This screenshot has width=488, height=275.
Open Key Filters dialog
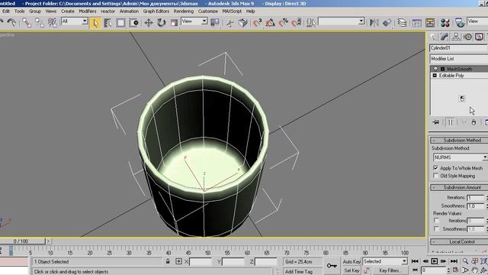click(x=390, y=270)
